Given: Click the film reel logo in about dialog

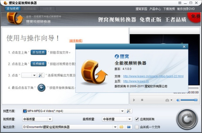Looking at the screenshot, I should click(x=94, y=72).
